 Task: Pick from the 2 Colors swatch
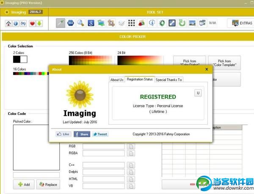(20, 59)
